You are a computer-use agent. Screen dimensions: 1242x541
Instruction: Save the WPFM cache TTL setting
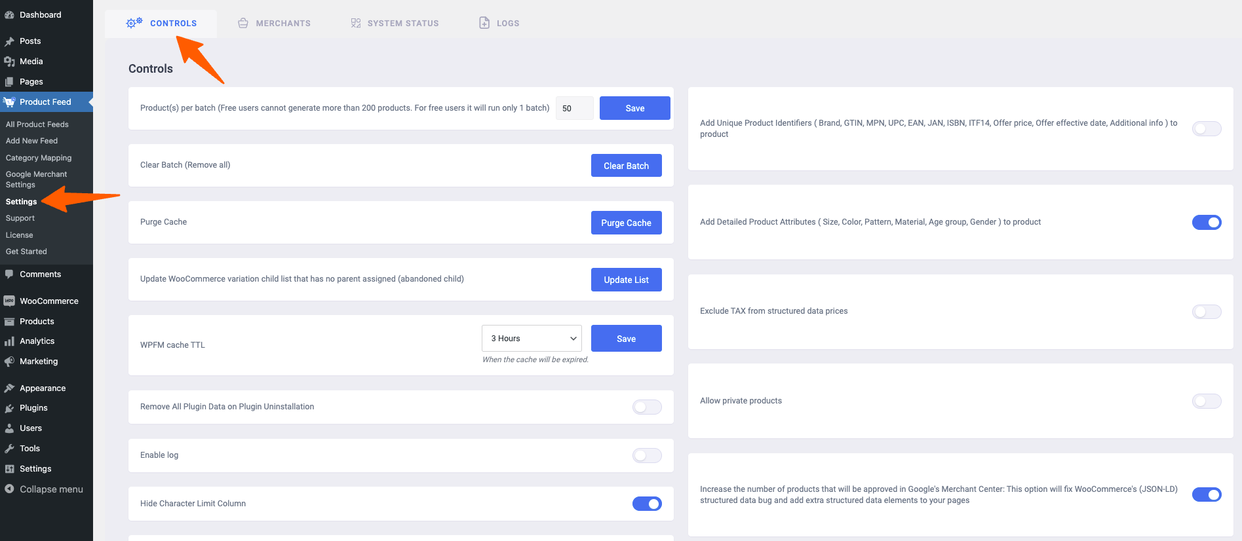[626, 339]
